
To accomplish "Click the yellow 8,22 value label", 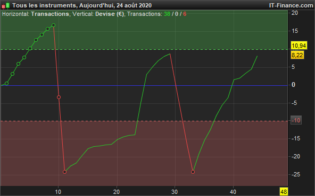I will tap(297, 55).
